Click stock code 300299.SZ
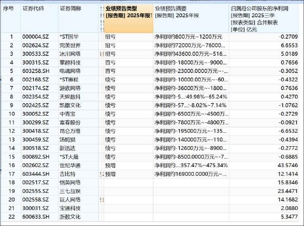 tap(35, 122)
